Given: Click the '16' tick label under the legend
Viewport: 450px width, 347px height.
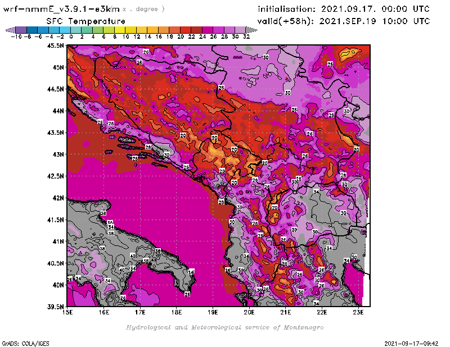Looking at the screenshot, I should (159, 37).
